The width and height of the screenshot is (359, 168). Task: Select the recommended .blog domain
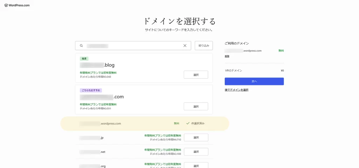point(196,75)
